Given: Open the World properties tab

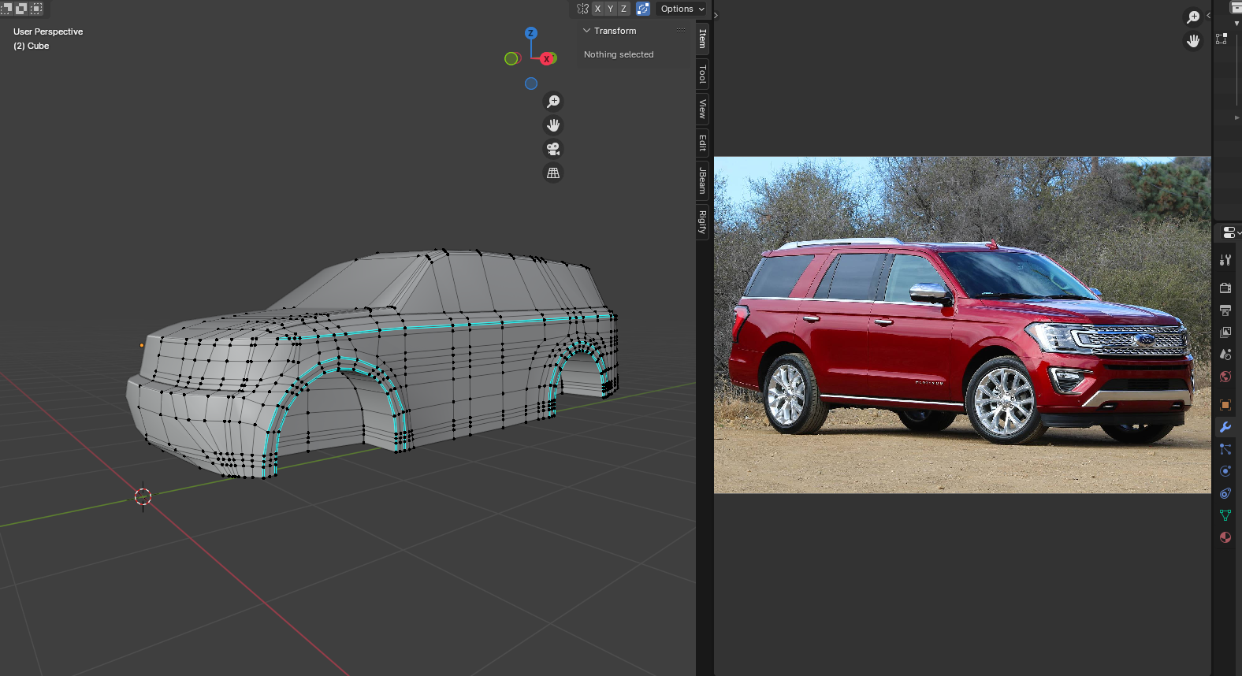Looking at the screenshot, I should 1225,376.
